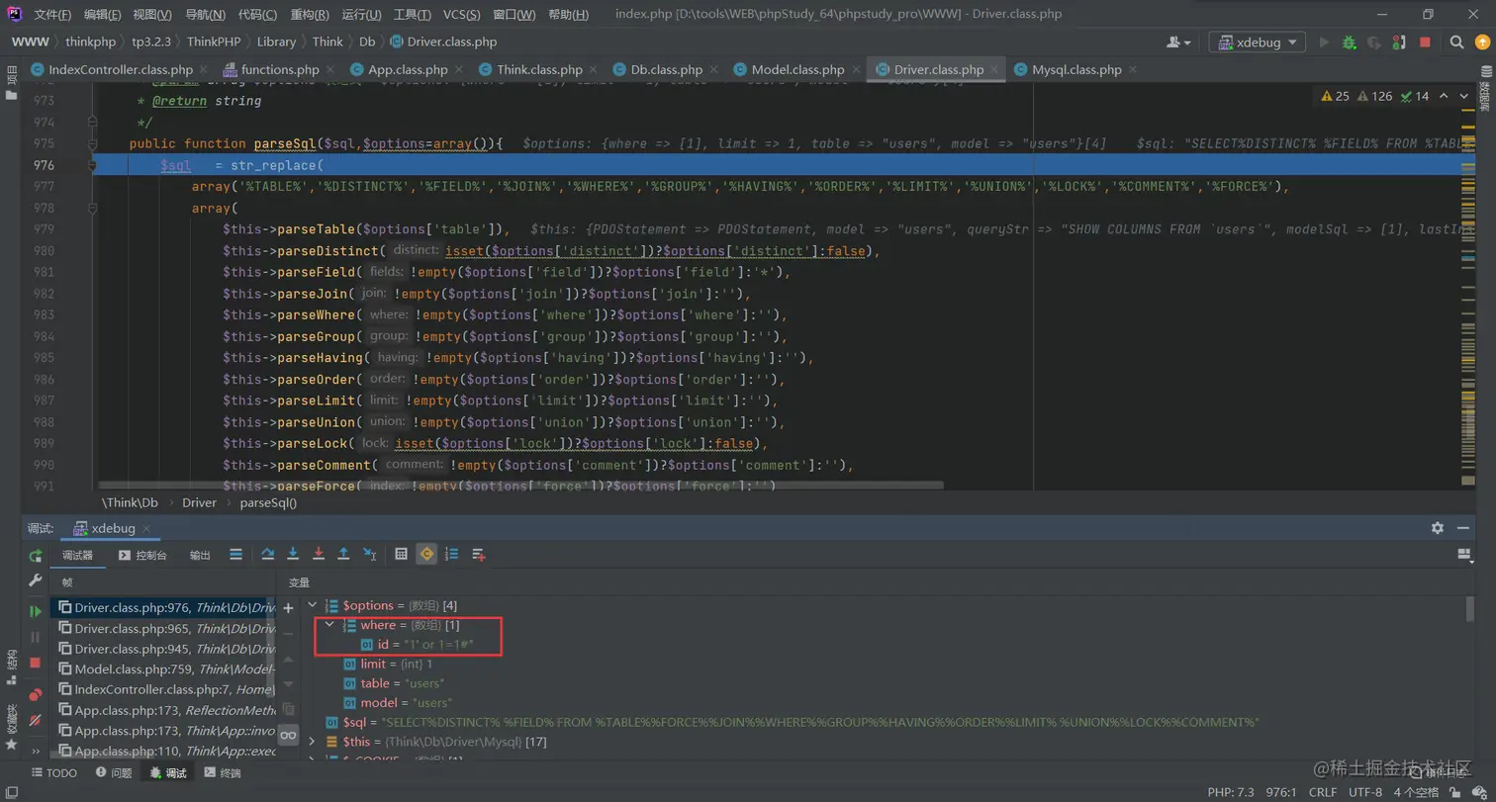The image size is (1496, 802).
Task: Click the UTF-8 encoding status item
Action: (1364, 792)
